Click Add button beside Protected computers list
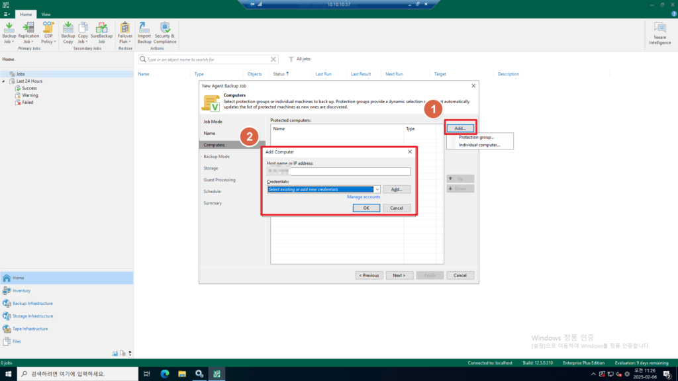This screenshot has width=678, height=381. coord(460,128)
